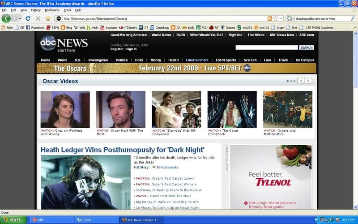Watch the Cruz on Working with Woody video

pos(65,109)
